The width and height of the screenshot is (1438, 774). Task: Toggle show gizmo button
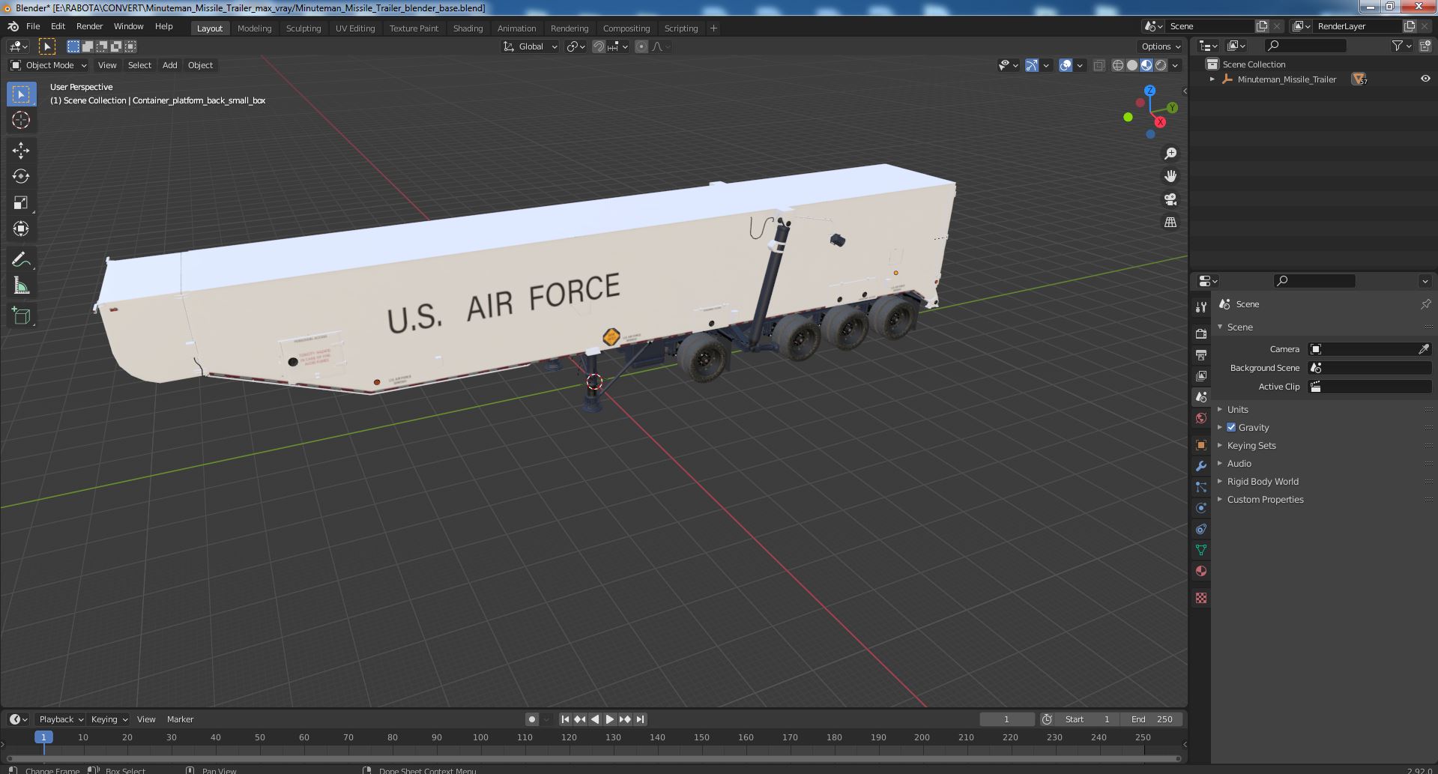(x=1032, y=65)
